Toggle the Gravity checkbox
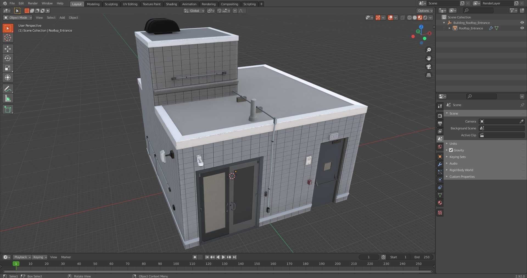527x278 pixels. (451, 150)
